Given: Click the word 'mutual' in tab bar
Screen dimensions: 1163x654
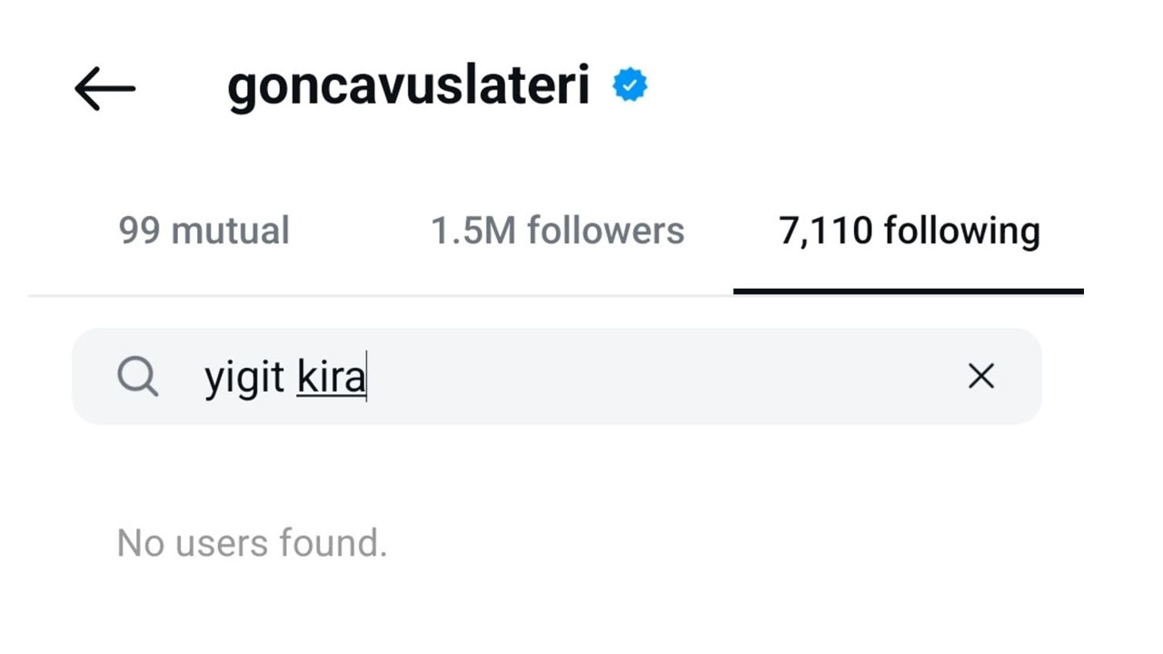Looking at the screenshot, I should (x=230, y=232).
